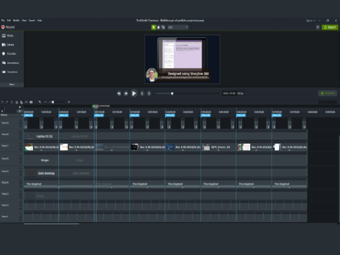
Task: Open the Edit menu
Action: coord(9,20)
